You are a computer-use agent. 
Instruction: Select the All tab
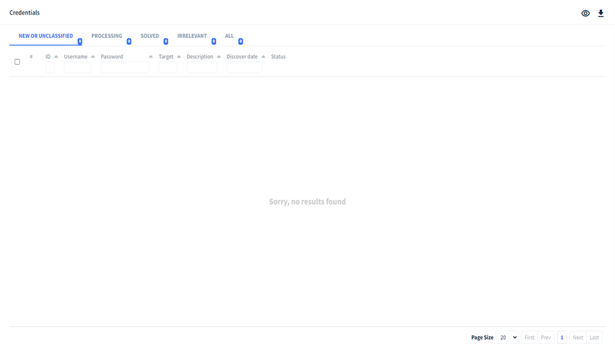point(230,36)
